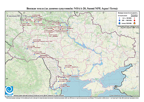Click the blue marker labeled 13:51 3,19 МВт
Viewport: 144px width, 102px height.
pyautogui.click(x=64, y=78)
